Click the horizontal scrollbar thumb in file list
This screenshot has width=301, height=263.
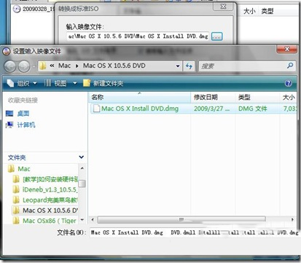coord(181,219)
